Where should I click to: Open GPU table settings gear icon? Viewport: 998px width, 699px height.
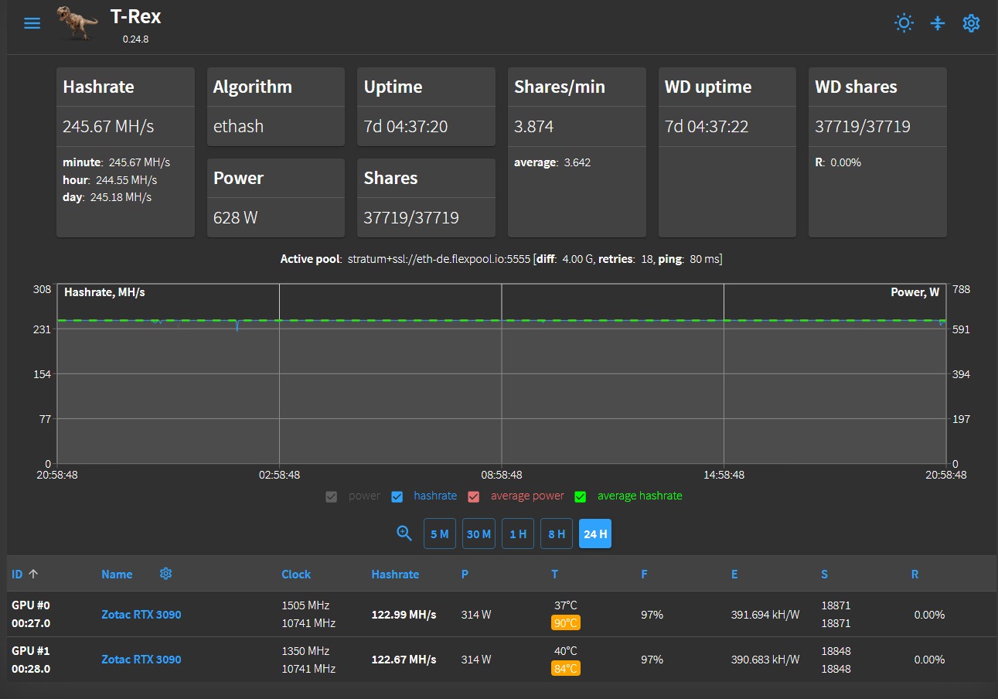tap(165, 573)
